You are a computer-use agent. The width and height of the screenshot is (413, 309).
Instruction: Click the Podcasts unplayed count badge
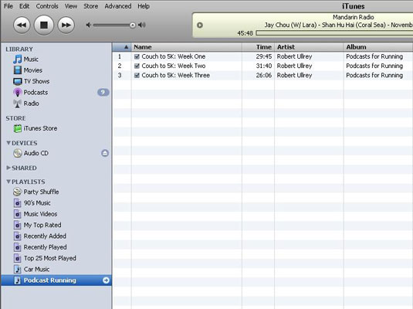coord(103,92)
